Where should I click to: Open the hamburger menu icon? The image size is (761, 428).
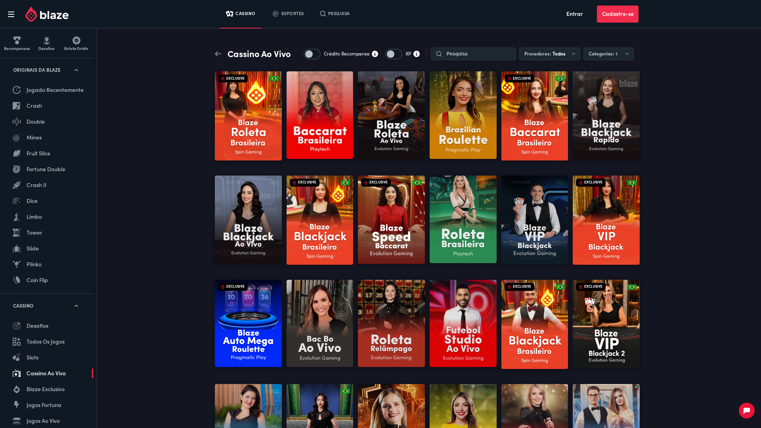point(11,14)
